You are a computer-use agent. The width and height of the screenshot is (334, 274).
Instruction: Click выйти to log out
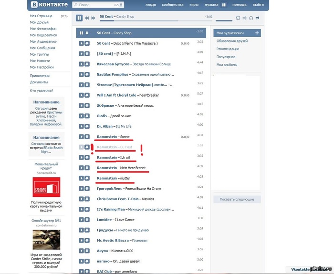(x=258, y=5)
